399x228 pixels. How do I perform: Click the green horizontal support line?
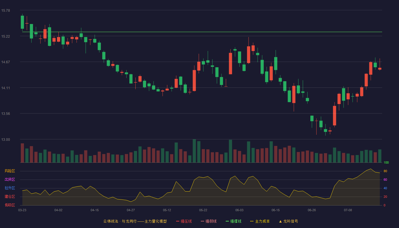coord(202,32)
